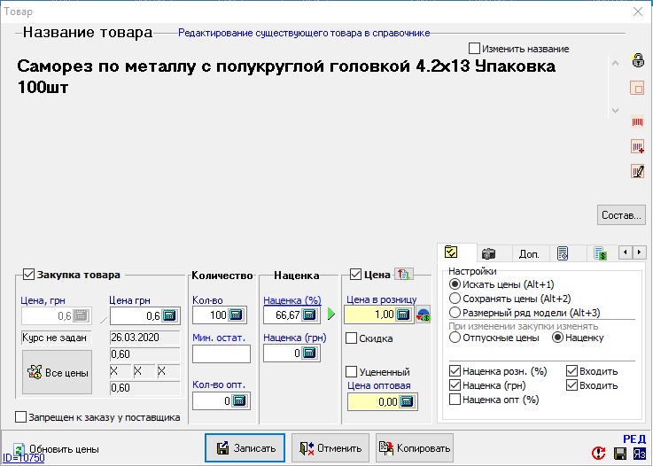The width and height of the screenshot is (653, 466).
Task: Click the edit barcode pencil icon
Action: click(636, 171)
